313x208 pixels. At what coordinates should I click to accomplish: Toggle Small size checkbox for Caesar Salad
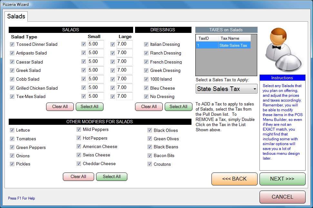[x=84, y=62]
